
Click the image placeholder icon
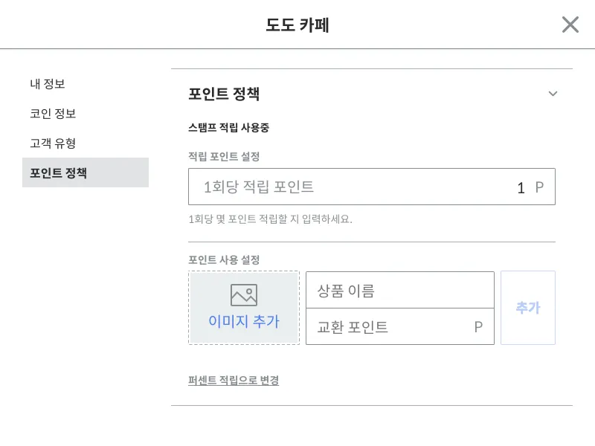244,294
